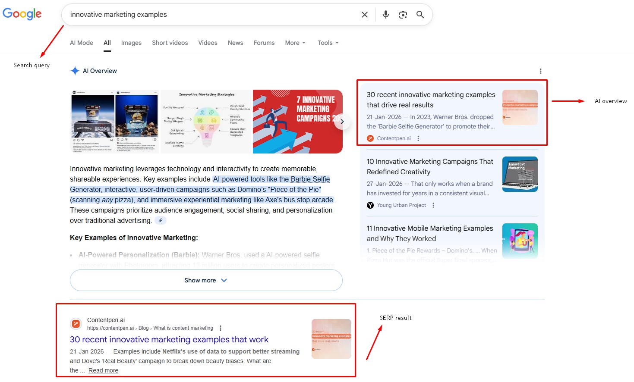Click the Contentpen.ai result thumbnail image

coord(331,339)
